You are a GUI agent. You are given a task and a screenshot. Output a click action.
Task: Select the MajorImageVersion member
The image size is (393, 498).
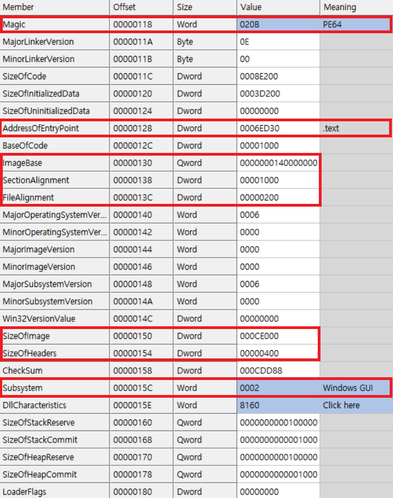[55, 249]
